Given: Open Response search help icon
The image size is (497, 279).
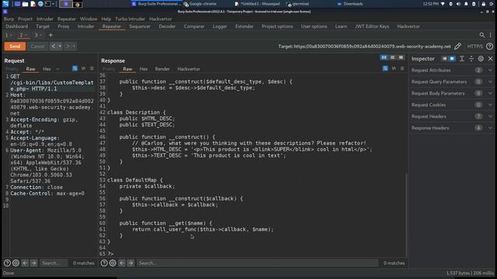Looking at the screenshot, I should point(104,263).
